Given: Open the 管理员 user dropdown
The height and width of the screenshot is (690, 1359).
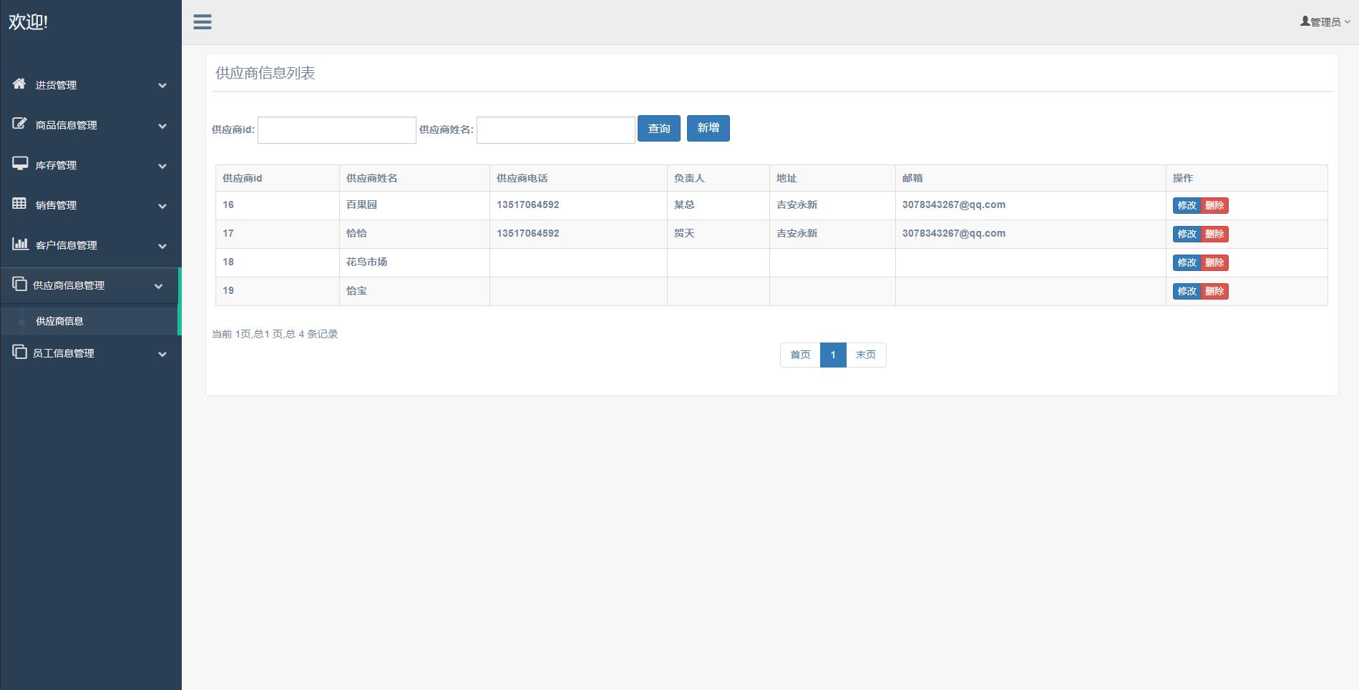Looking at the screenshot, I should (x=1325, y=22).
